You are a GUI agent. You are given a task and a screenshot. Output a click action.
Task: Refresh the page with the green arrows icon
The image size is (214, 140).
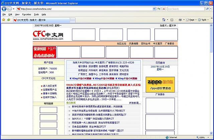159,9
